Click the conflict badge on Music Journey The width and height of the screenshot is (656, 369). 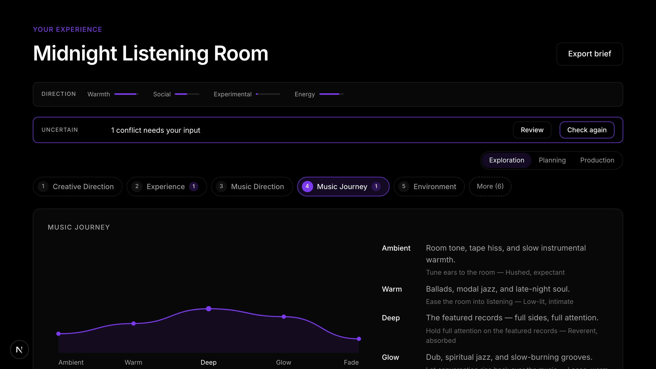(x=376, y=187)
